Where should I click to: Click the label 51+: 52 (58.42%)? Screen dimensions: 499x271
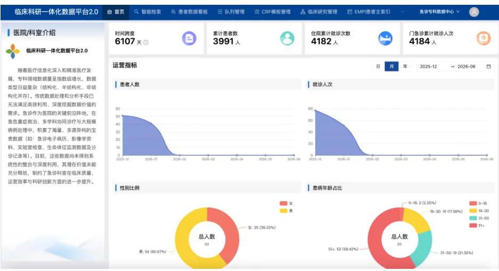(343, 249)
